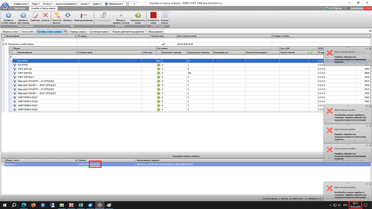This screenshot has width=372, height=209.
Task: Open Журнал действий пользователя tab
Action: coord(128,32)
